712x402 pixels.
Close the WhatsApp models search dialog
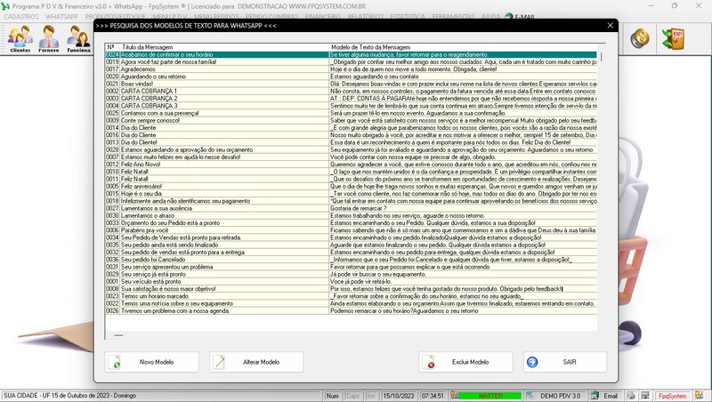pos(611,26)
